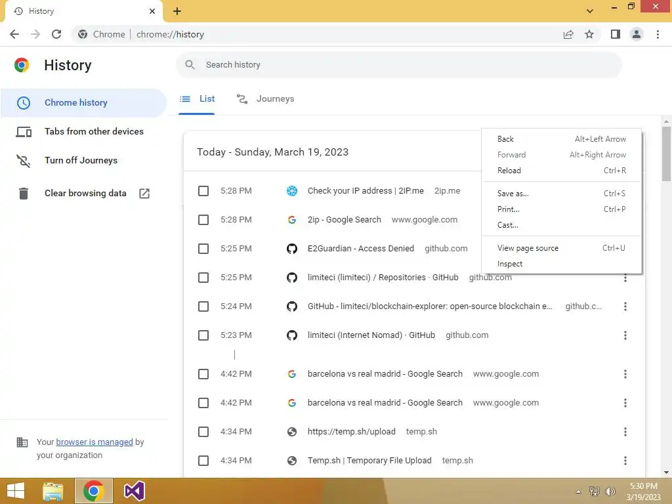The image size is (672, 504).
Task: Switch to the Journeys tab
Action: [x=265, y=99]
